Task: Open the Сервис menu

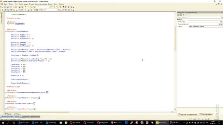Action: (50, 4)
